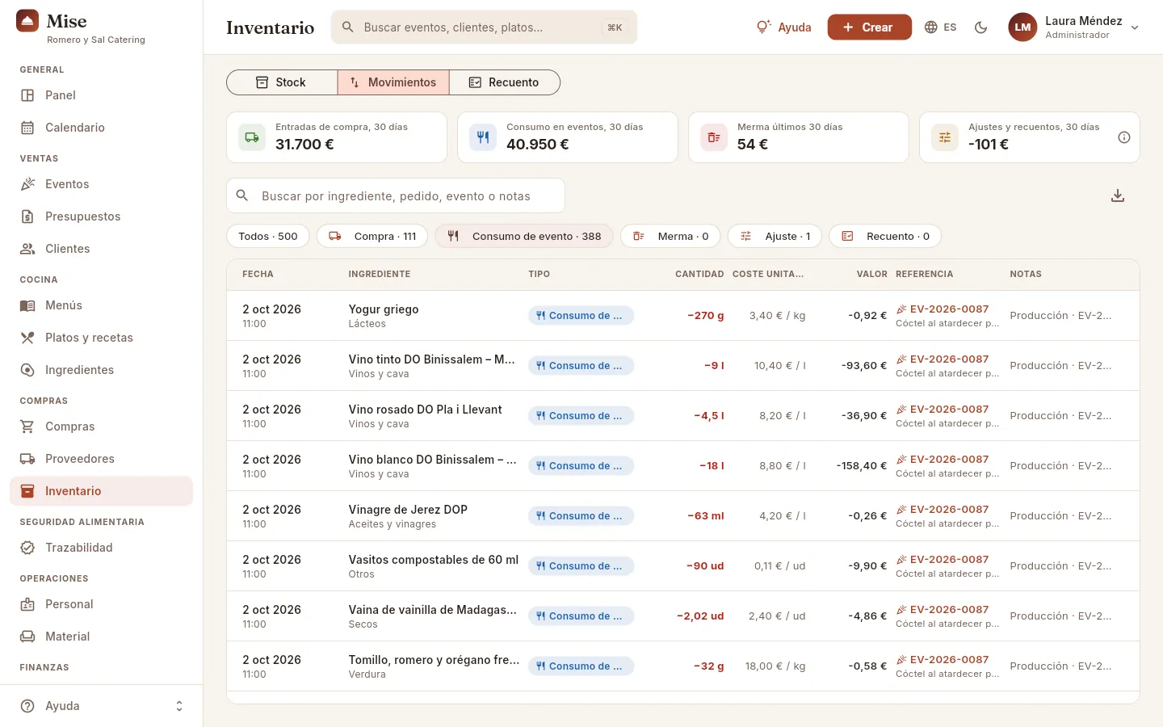Select the Vasitos compostables de 60 ml row
Screen dimensions: 1163x727
[683, 566]
